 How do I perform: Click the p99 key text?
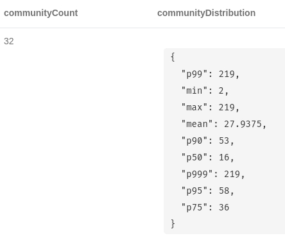194,74
